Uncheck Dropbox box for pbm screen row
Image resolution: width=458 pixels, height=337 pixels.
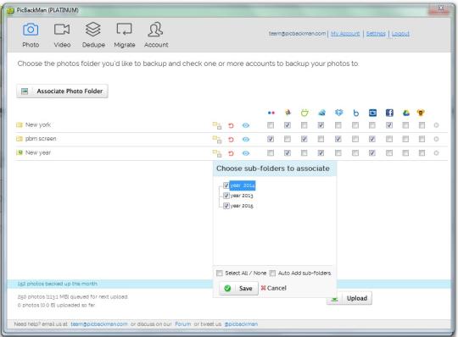(x=338, y=139)
